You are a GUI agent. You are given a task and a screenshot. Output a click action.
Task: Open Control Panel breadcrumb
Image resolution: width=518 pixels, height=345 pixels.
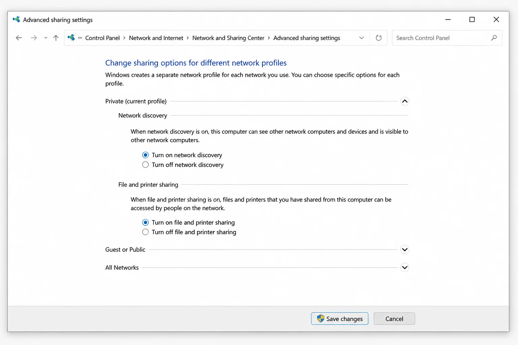click(x=103, y=38)
